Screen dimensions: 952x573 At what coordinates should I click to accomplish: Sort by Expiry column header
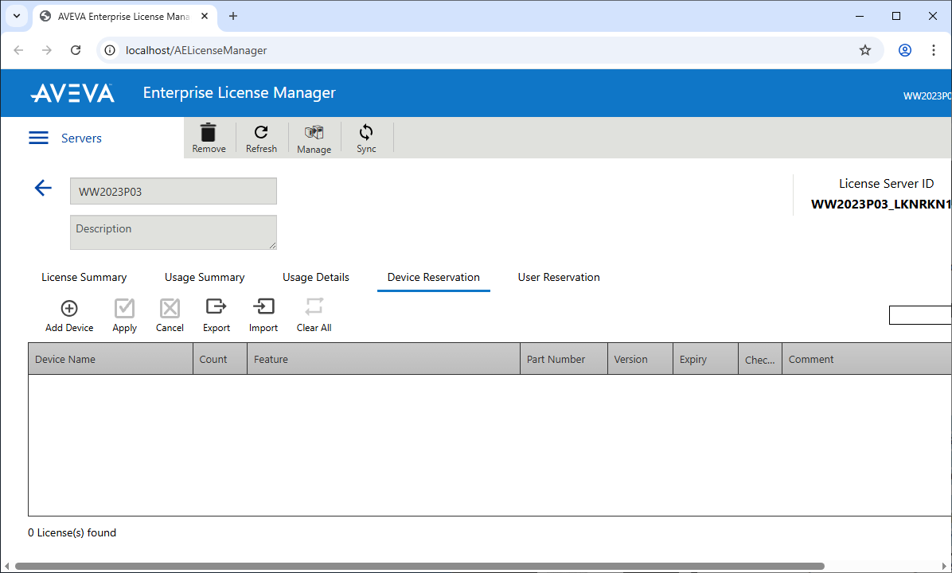pos(705,360)
